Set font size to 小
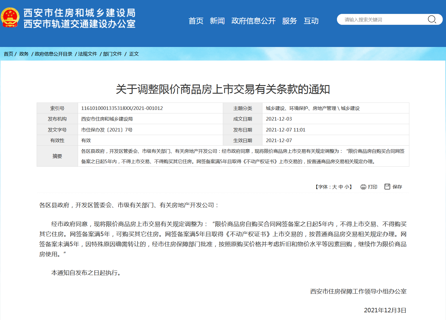The image size is (446, 320). point(347,187)
